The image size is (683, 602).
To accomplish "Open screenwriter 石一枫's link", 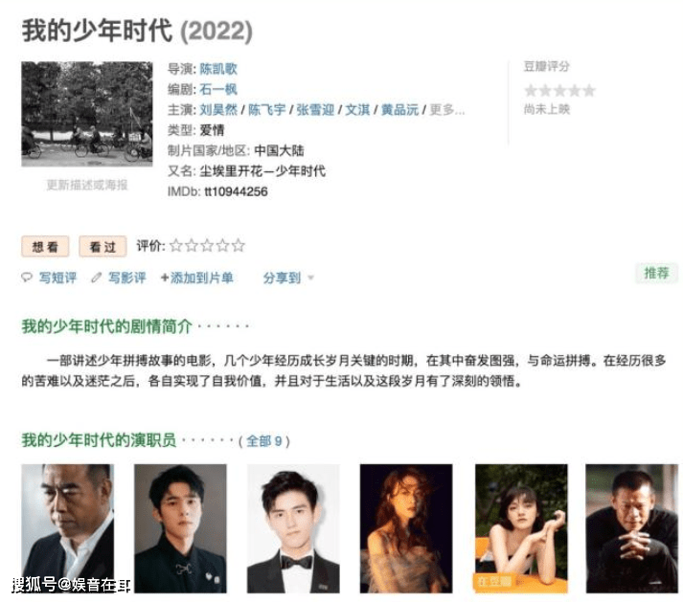I will 218,89.
